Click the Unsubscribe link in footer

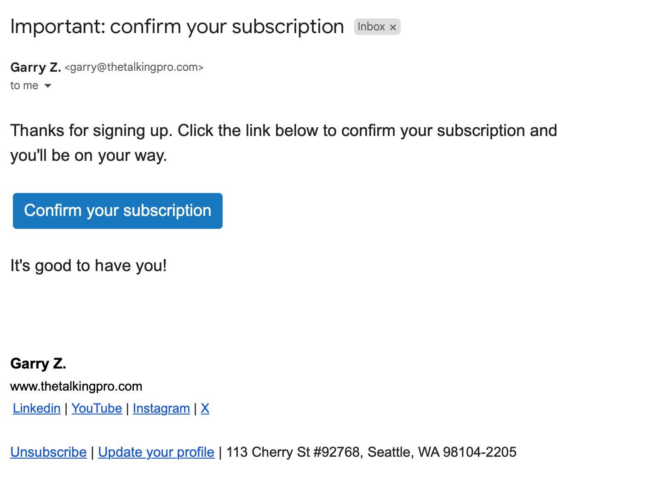(x=48, y=452)
